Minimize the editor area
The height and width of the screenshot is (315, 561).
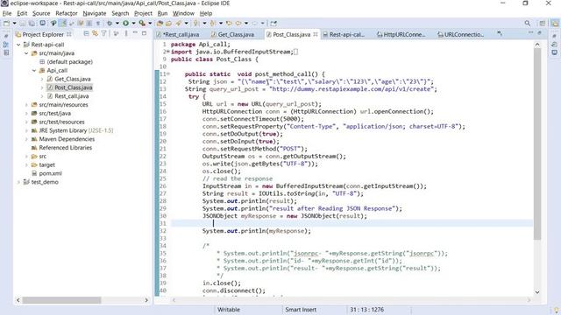pos(531,33)
